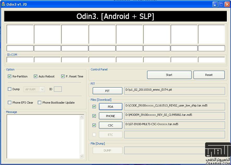Uncheck the PHONE file checkbox
This screenshot has height=165, width=231.
(x=94, y=116)
